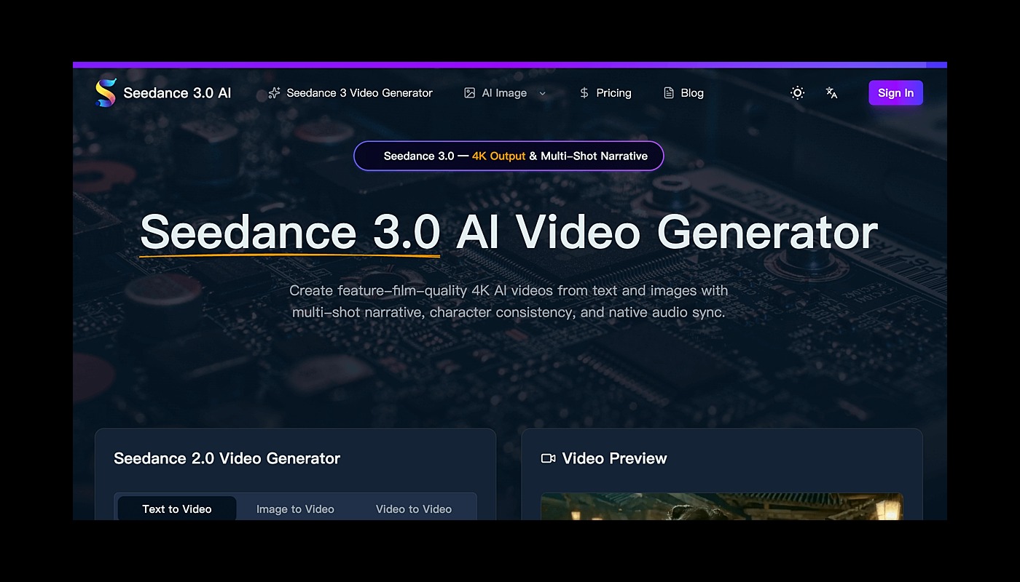1020x582 pixels.
Task: Click the video preview thumbnail
Action: 722,507
